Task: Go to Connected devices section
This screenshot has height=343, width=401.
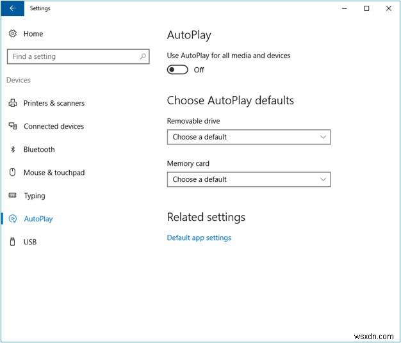Action: tap(54, 126)
